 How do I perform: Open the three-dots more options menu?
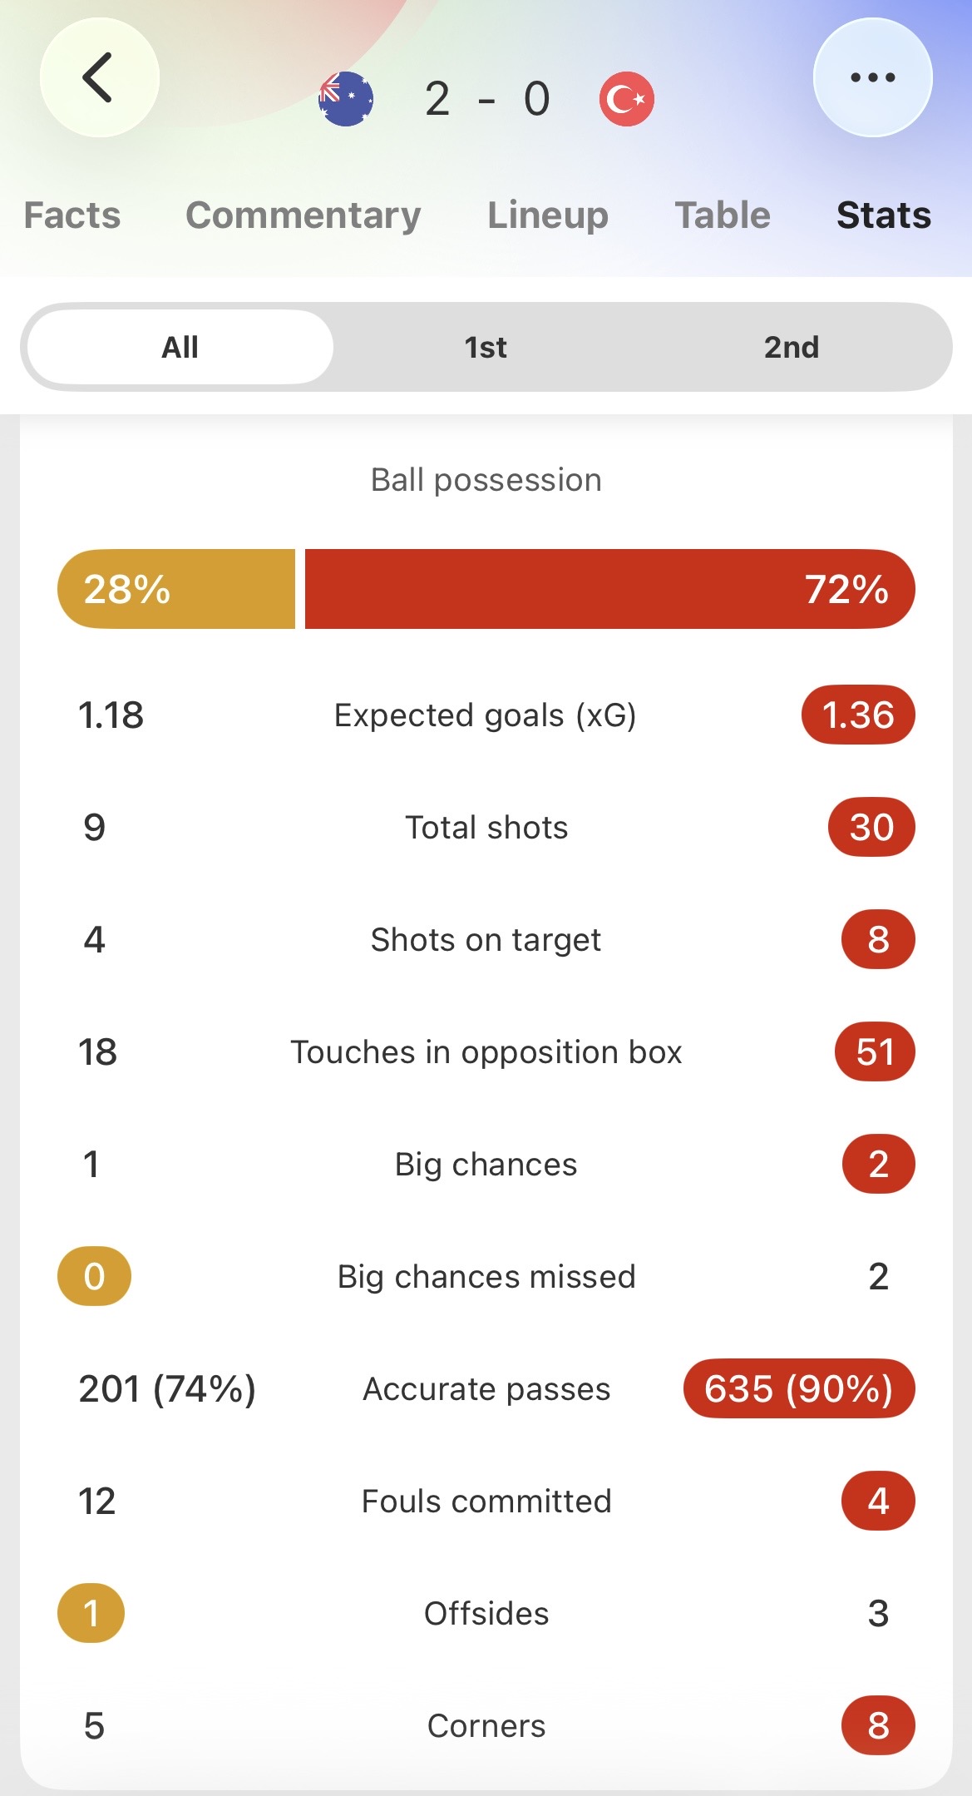click(x=872, y=77)
